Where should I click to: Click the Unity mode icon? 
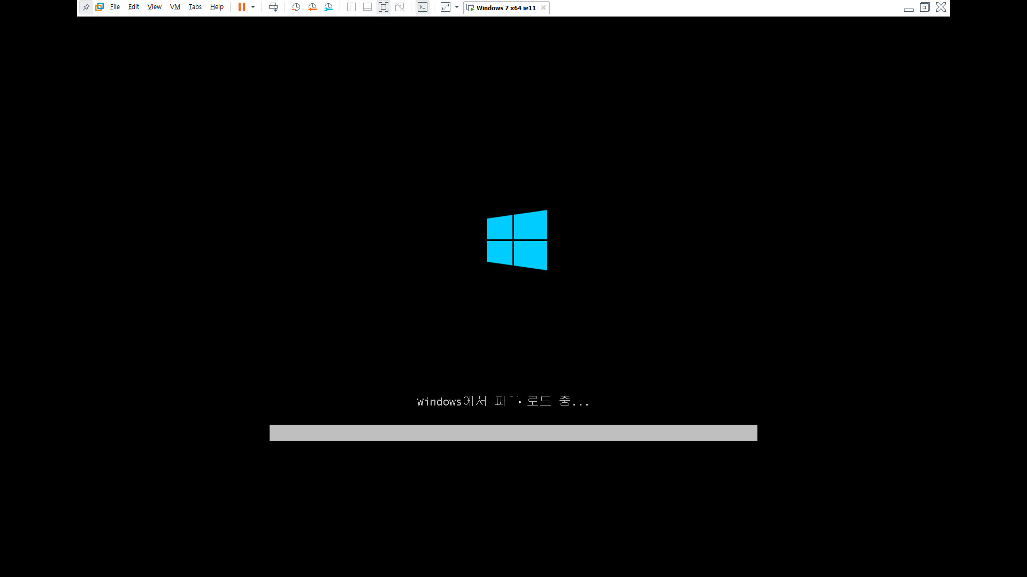pyautogui.click(x=400, y=7)
